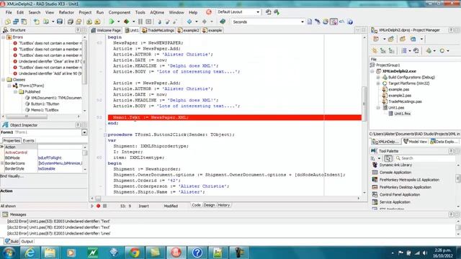The image size is (461, 259).
Task: Click the Windows Start orb
Action: coord(9,253)
